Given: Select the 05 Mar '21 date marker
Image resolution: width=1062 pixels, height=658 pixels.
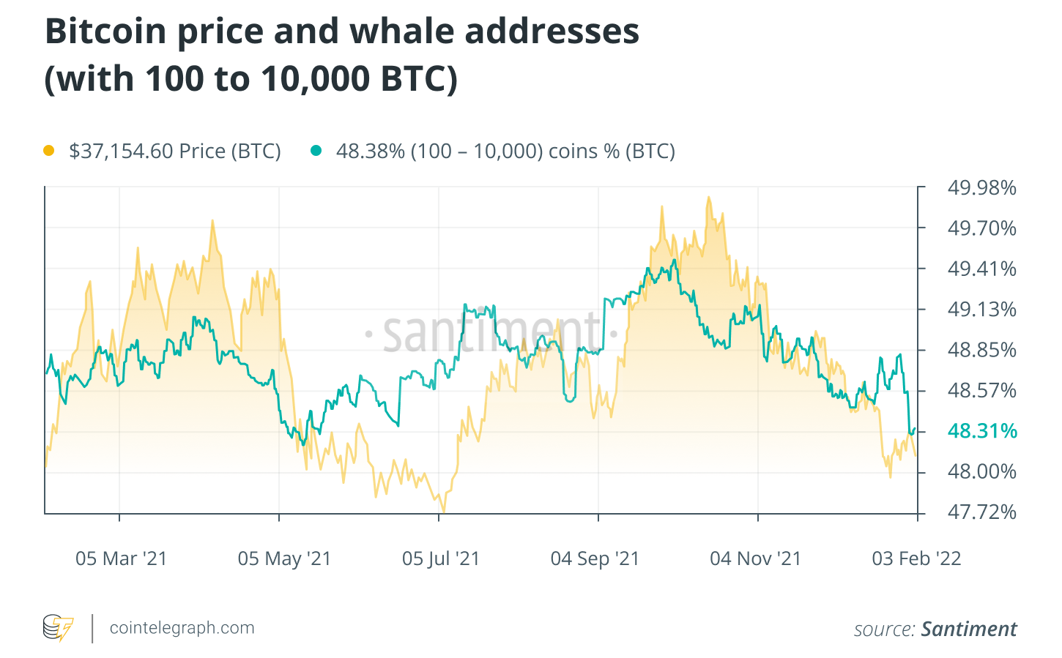Looking at the screenshot, I should [122, 559].
